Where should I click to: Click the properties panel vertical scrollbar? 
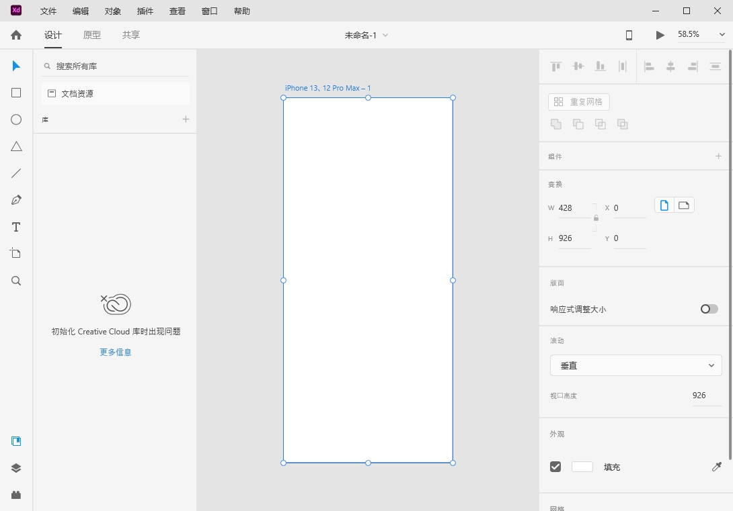point(730,254)
